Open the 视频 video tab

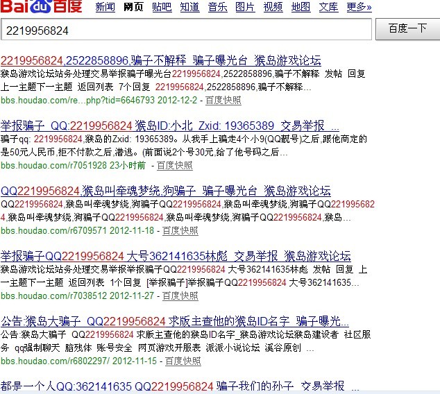point(273,7)
